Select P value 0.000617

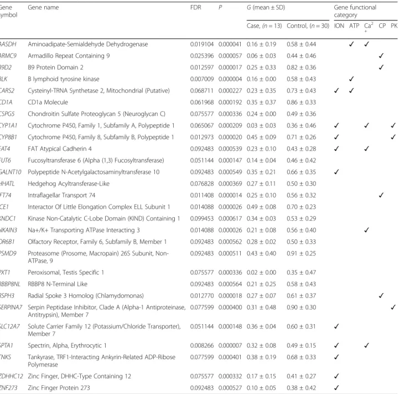(230, 219)
